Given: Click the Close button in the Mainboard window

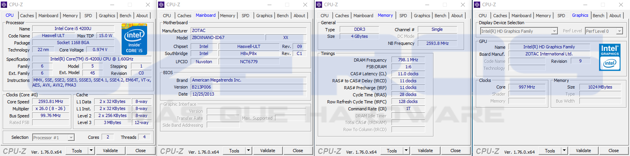Looking at the screenshot, I should [298, 151].
